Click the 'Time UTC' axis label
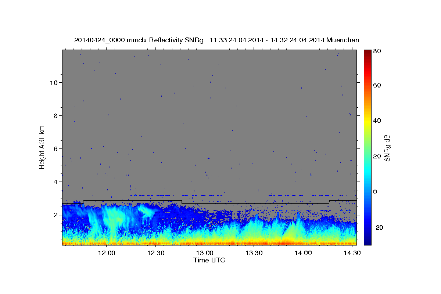The image size is (441, 294). pos(209,260)
